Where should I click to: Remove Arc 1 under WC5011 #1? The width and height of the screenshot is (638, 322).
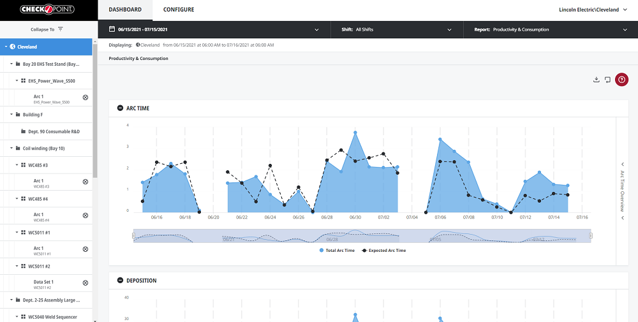pos(85,249)
